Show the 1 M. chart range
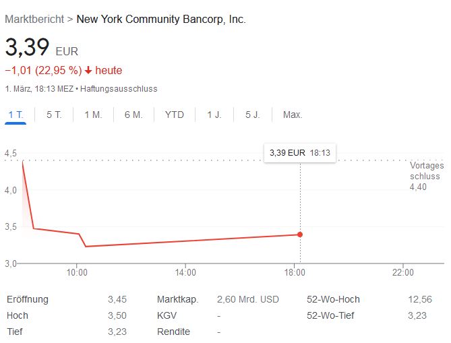 (93, 115)
